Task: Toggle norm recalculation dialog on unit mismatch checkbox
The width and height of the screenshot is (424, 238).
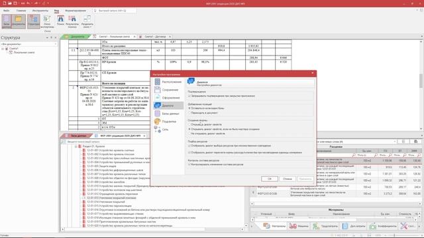Action: coord(189,153)
